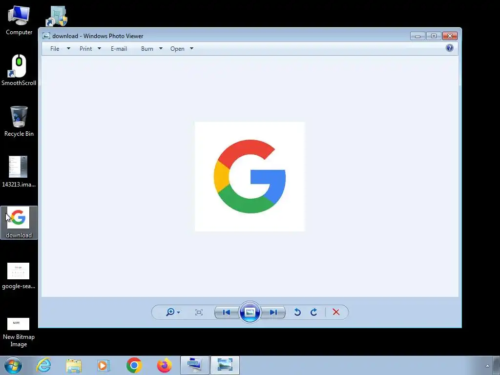Select the Computer desktop icon

19,21
